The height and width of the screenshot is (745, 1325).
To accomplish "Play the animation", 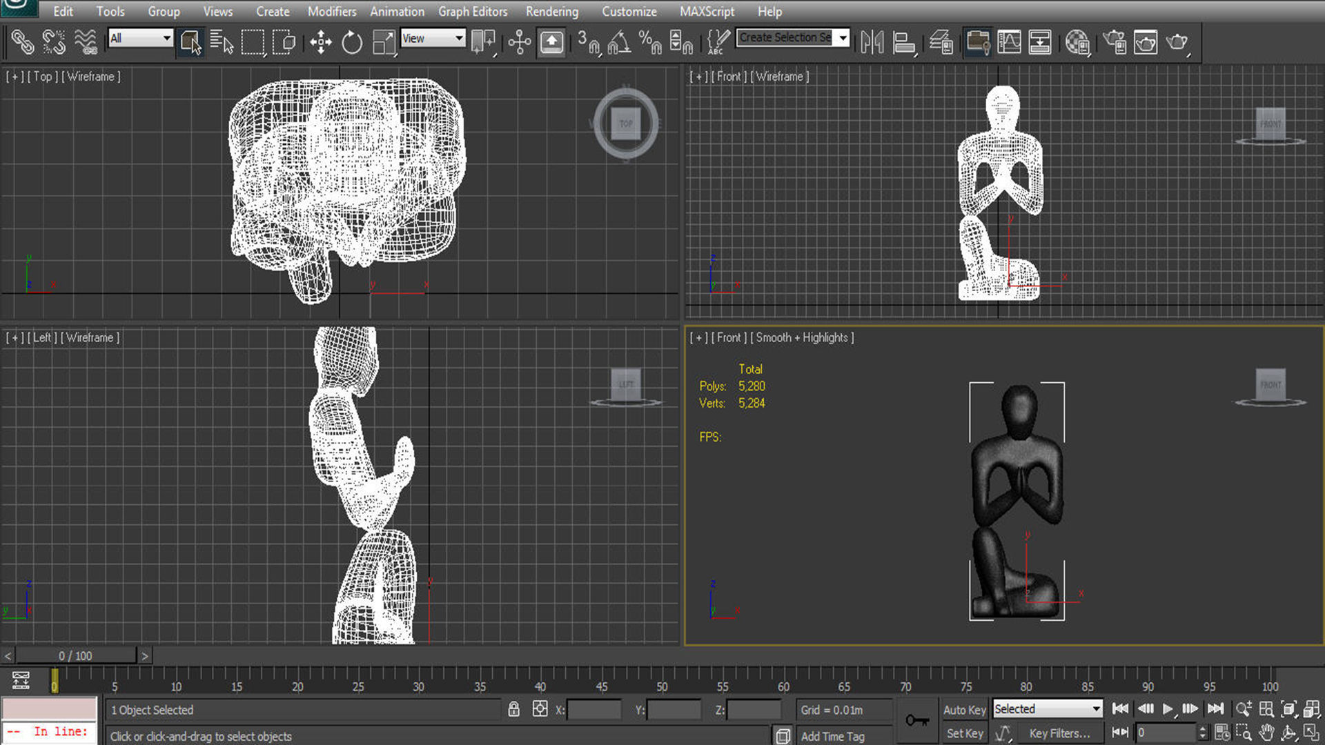I will [x=1168, y=708].
